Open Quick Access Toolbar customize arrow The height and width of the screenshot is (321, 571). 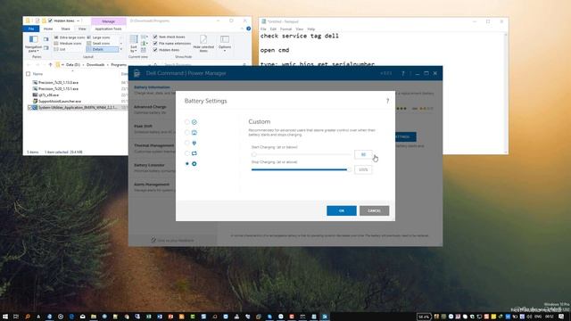click(x=78, y=21)
